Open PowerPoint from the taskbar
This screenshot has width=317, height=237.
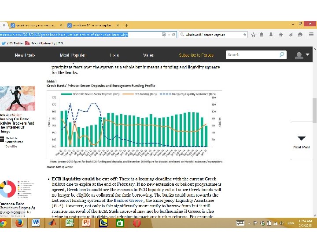(x=86, y=223)
